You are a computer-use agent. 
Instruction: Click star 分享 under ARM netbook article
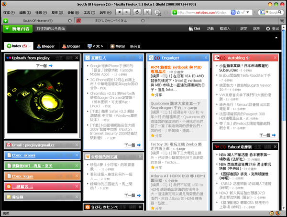[156, 95]
